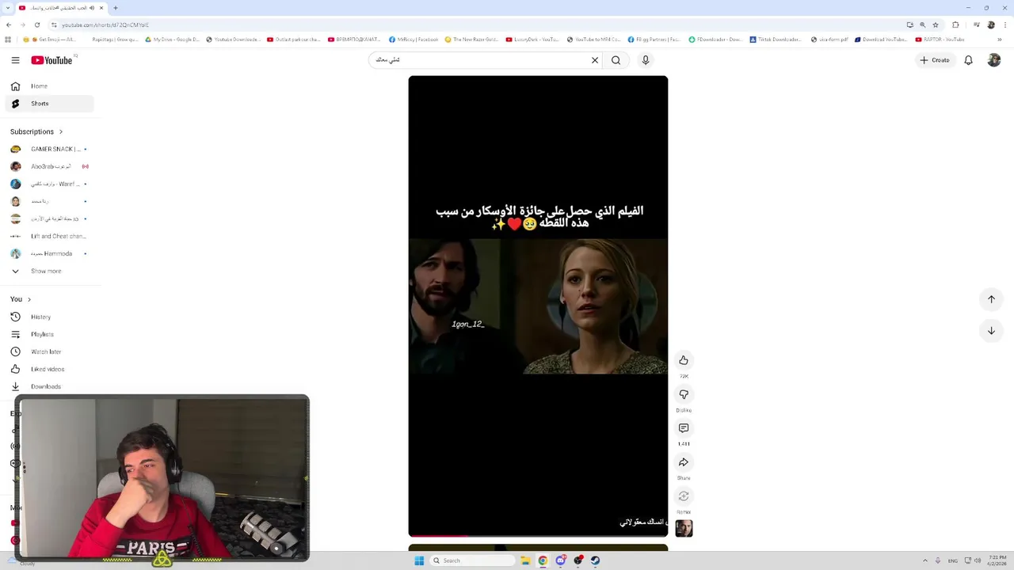Viewport: 1014px width, 570px height.
Task: Open the YouTube account avatar menu
Action: 994,60
